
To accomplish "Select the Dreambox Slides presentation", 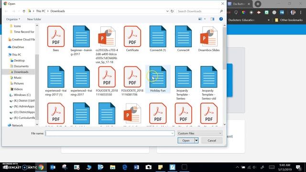I will tap(209, 39).
